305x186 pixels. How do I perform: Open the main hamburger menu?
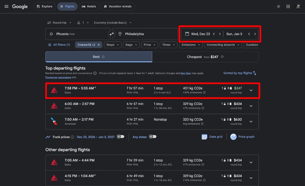pos(7,7)
